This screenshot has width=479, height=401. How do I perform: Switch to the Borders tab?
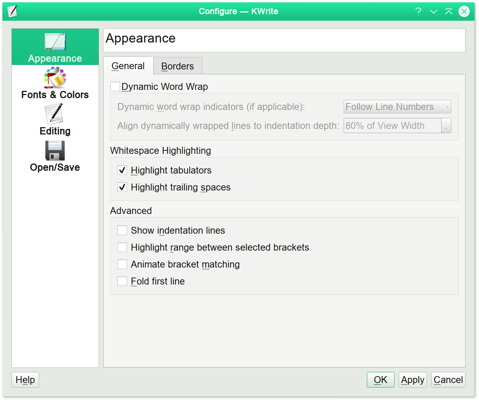(178, 66)
